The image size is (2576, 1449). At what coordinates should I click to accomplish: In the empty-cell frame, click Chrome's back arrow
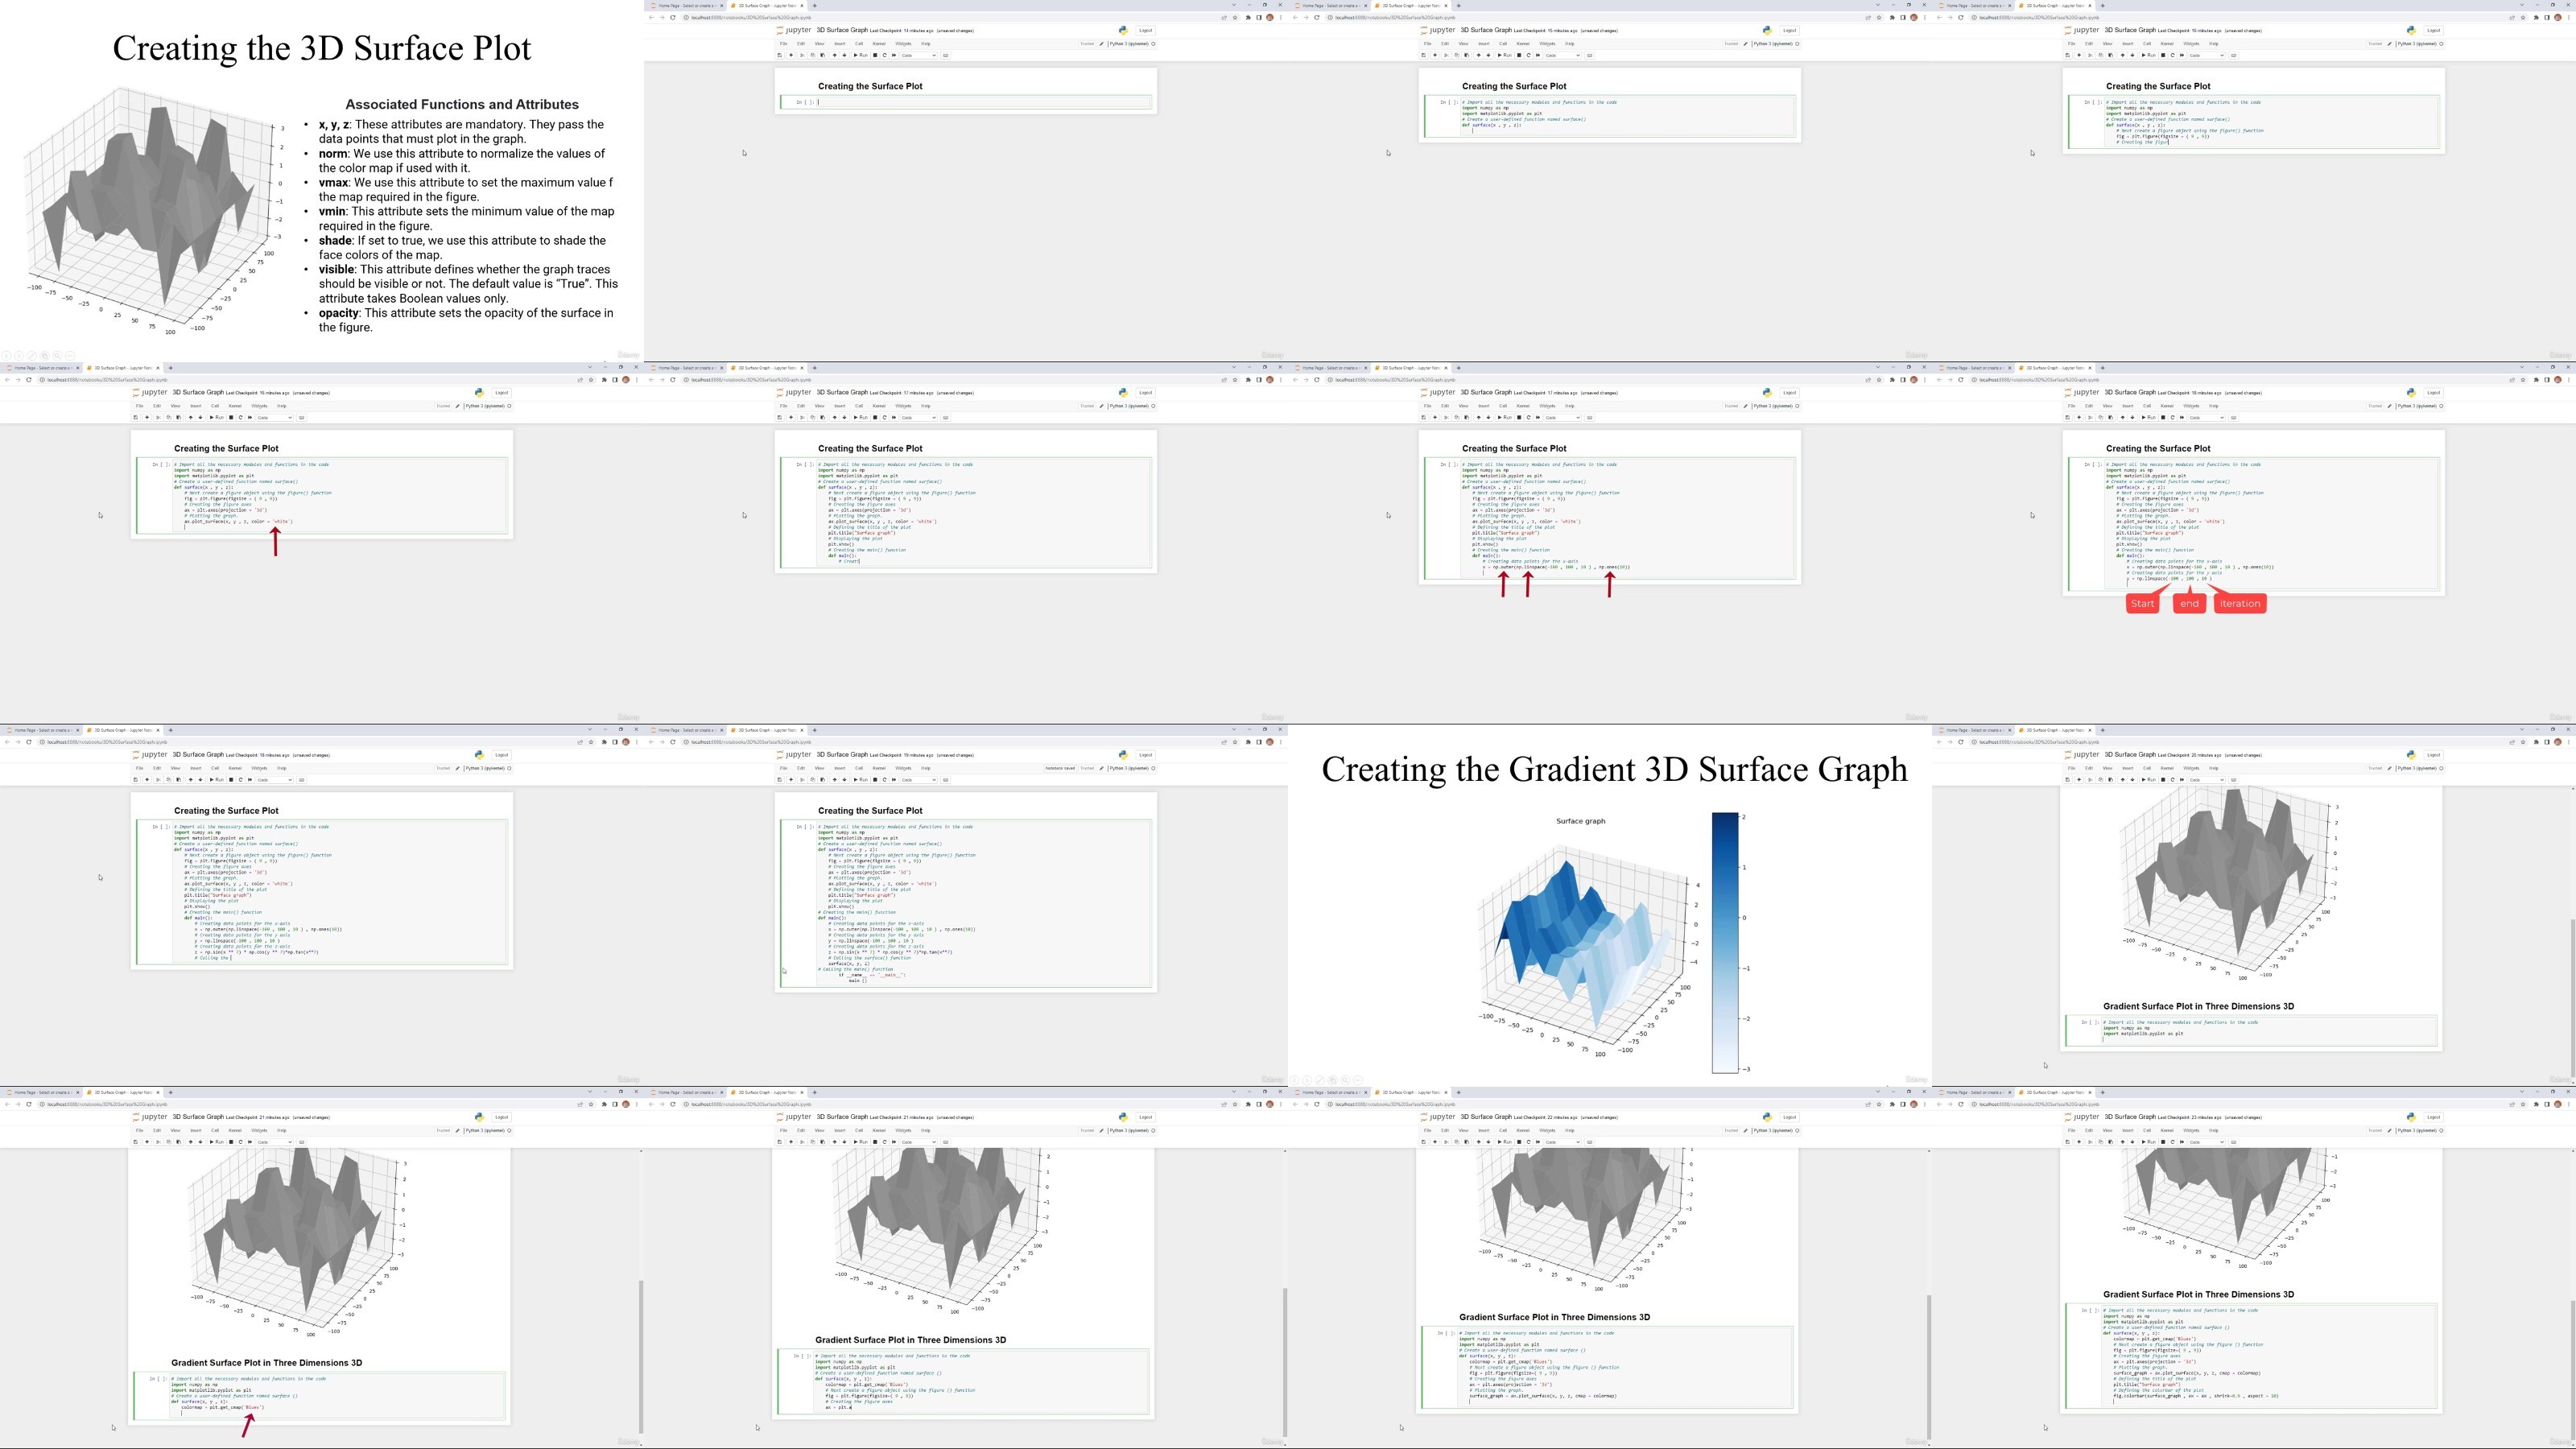click(x=652, y=17)
